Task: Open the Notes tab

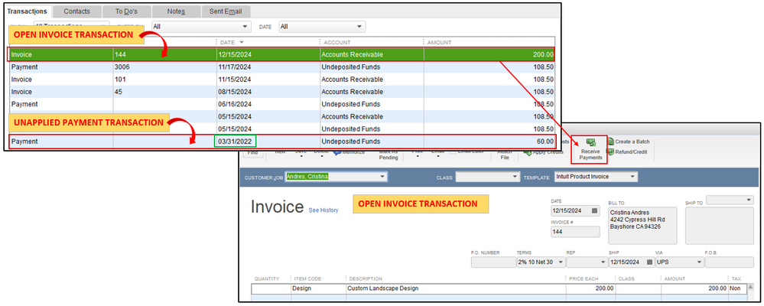Action: tap(176, 11)
